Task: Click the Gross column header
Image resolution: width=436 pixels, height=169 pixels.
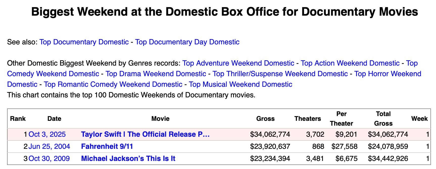Action: click(265, 119)
